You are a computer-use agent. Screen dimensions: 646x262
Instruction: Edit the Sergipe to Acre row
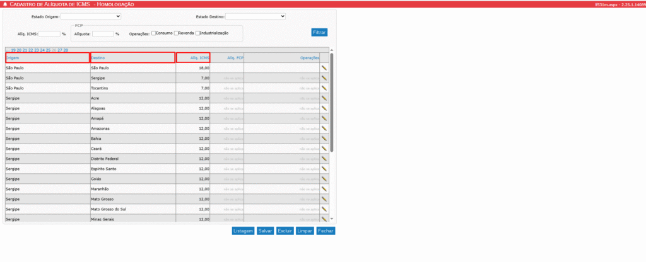tap(324, 98)
